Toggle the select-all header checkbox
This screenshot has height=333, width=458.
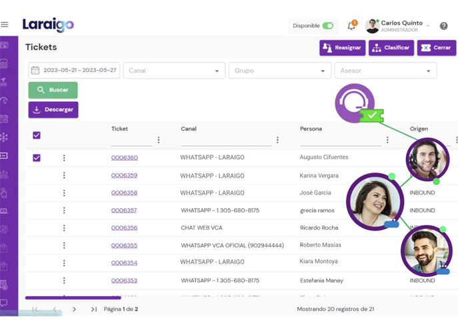pyautogui.click(x=37, y=135)
